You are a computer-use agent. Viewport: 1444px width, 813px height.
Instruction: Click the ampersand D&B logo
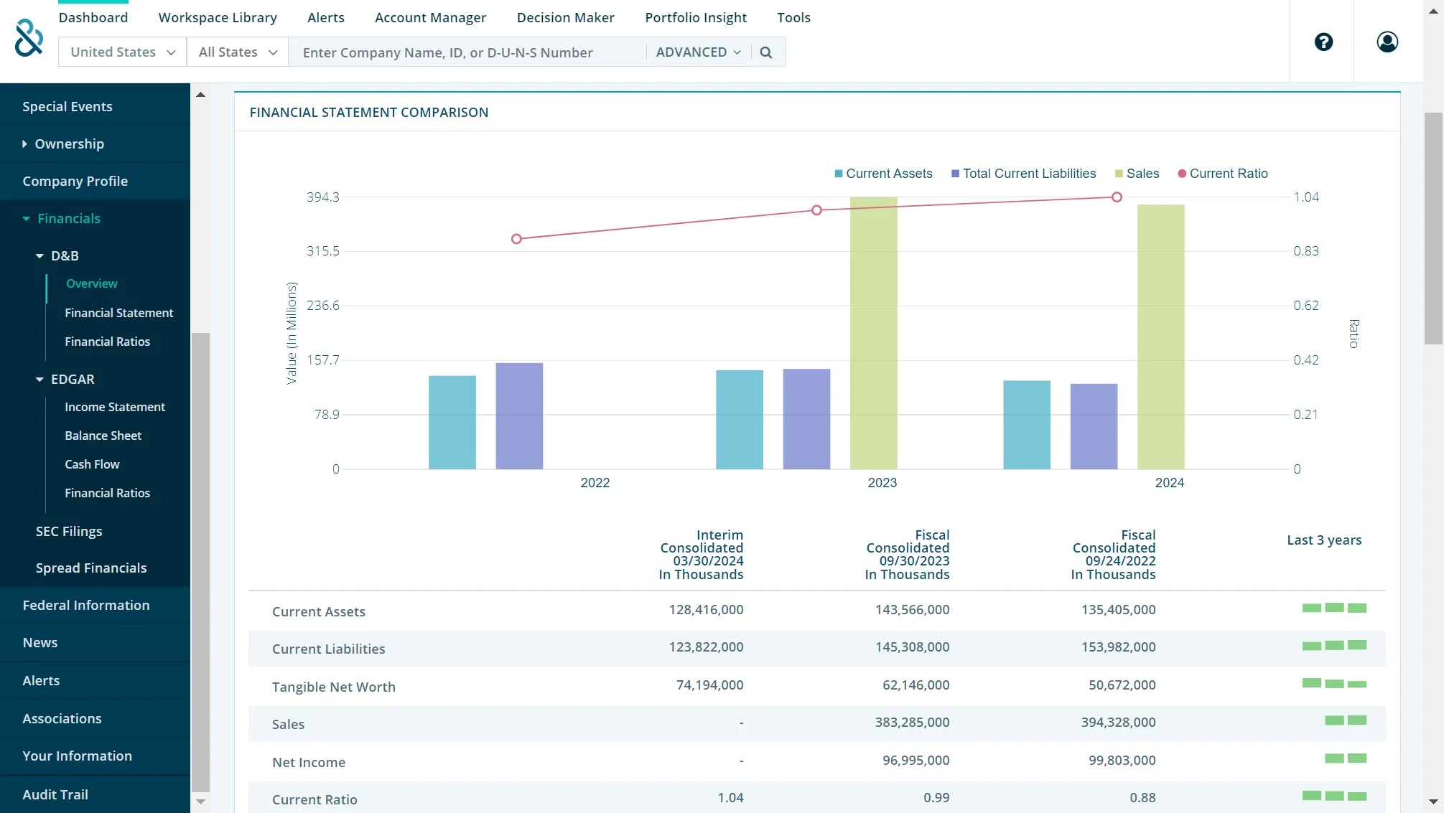tap(29, 37)
